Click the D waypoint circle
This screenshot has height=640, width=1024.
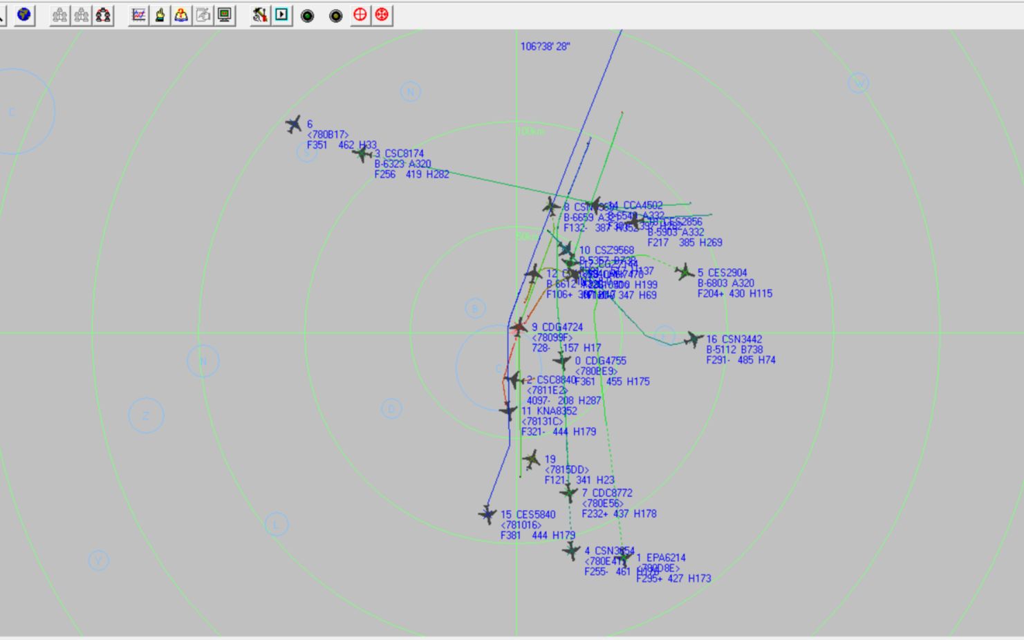tap(391, 408)
